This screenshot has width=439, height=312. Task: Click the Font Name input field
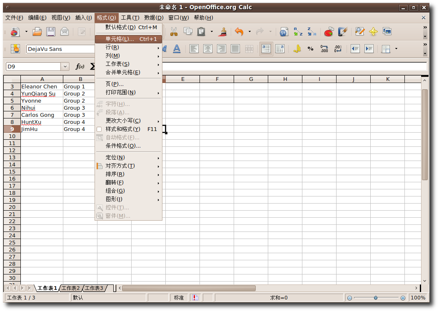[60, 49]
